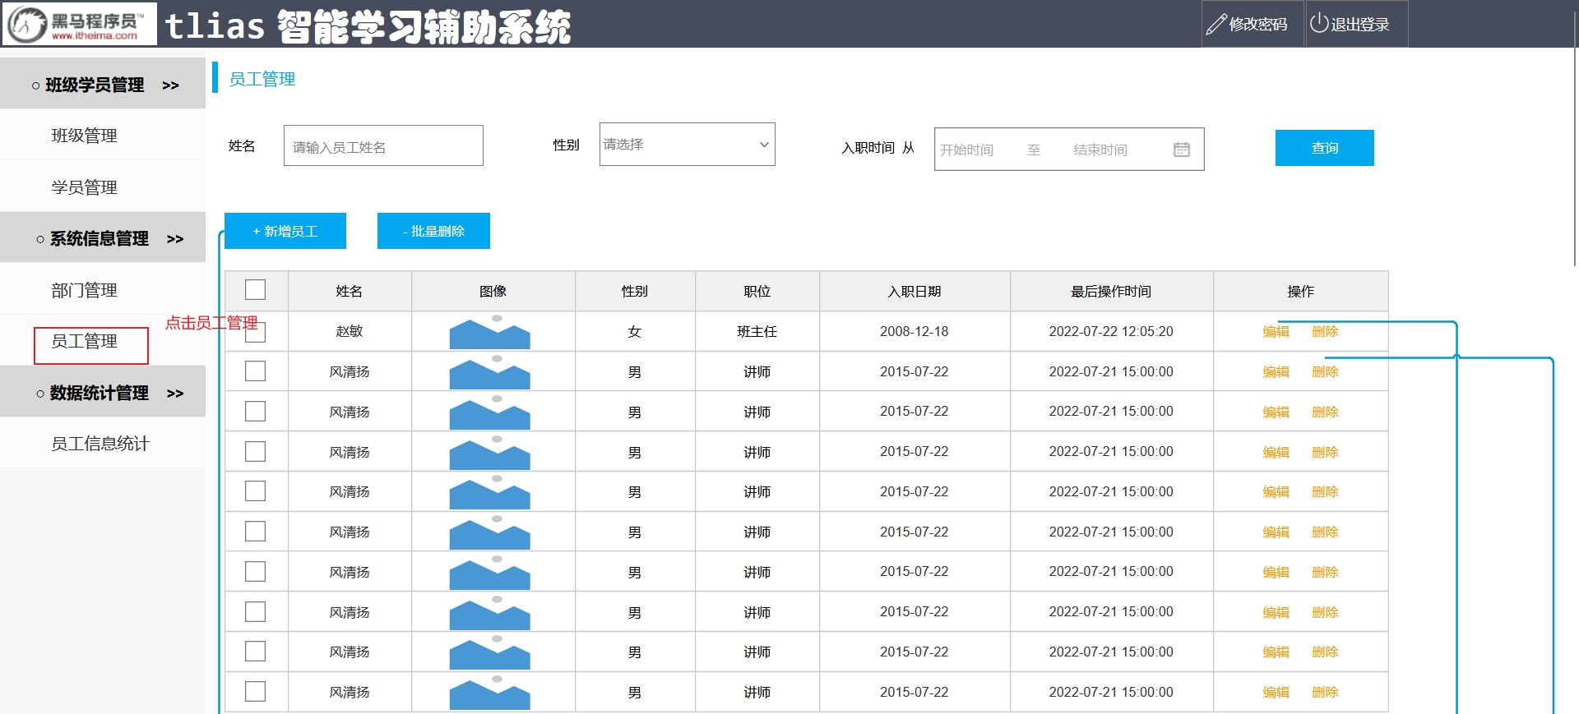Click the 黑马程序员 logo

80,24
